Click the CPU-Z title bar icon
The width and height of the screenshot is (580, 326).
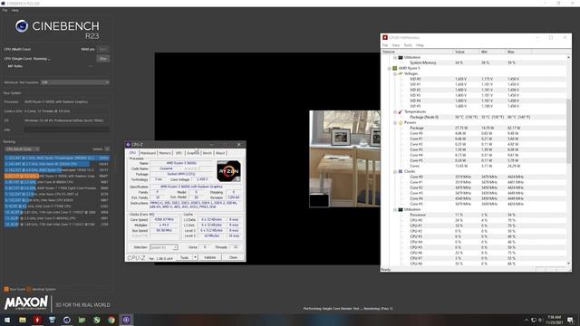[x=129, y=145]
